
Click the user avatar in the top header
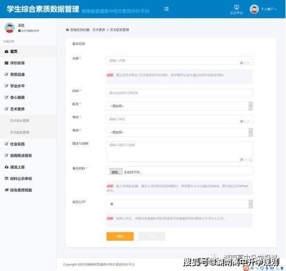[x=254, y=9]
